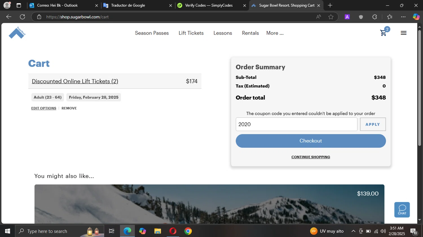
Task: Show hidden system tray icons
Action: 353,231
